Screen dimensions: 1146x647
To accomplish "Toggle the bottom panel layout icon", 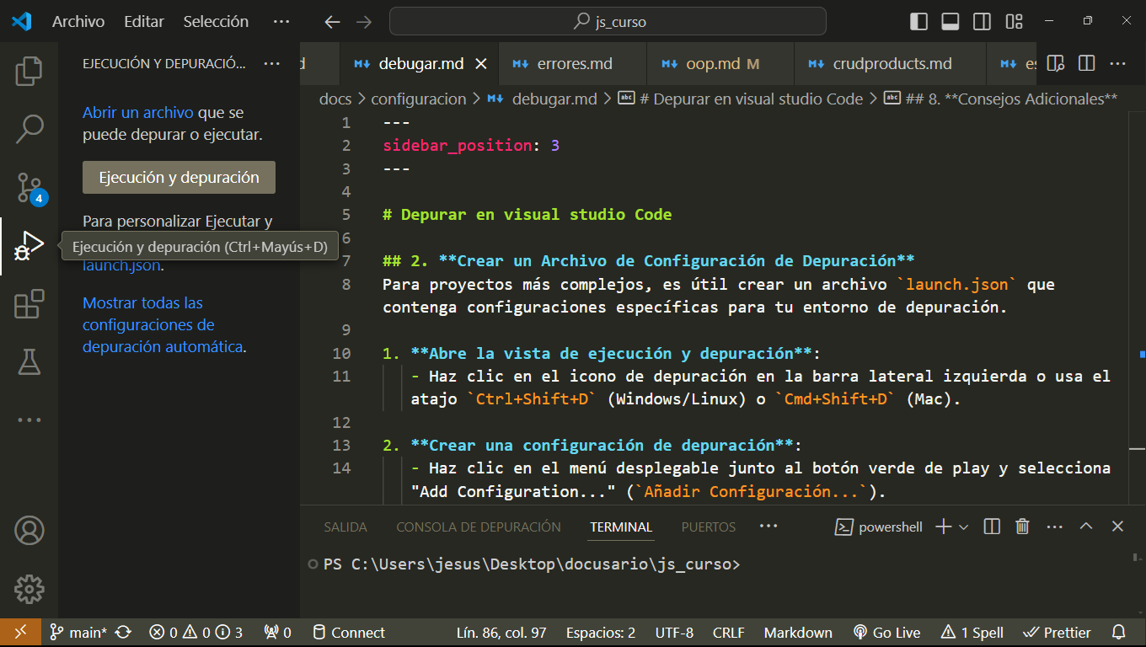I will [951, 21].
